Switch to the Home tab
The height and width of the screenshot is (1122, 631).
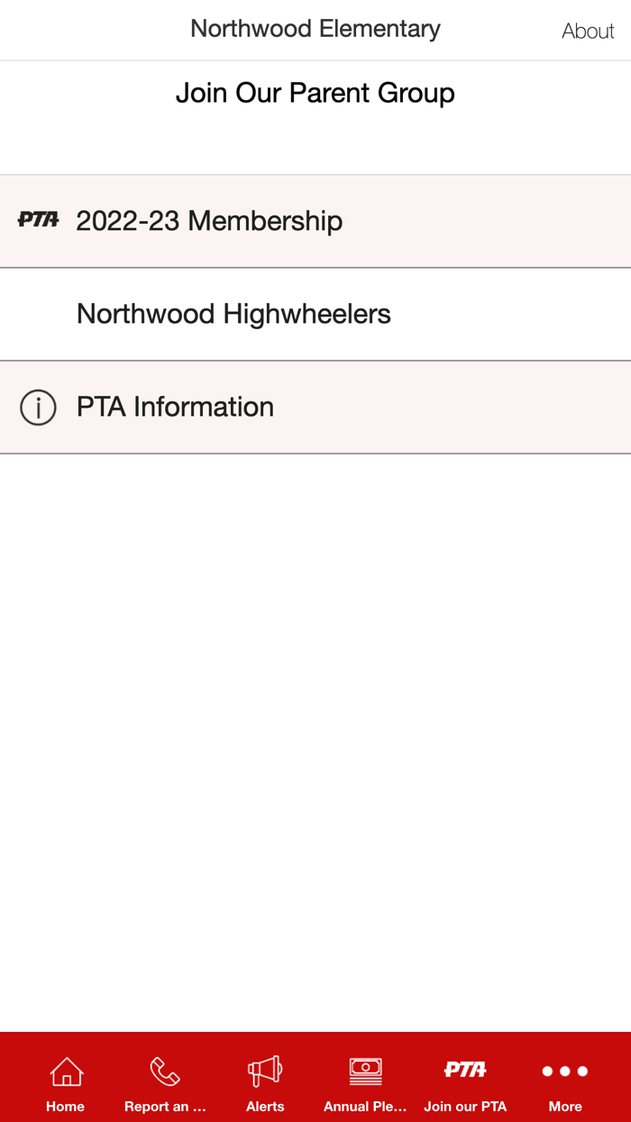coord(65,1079)
